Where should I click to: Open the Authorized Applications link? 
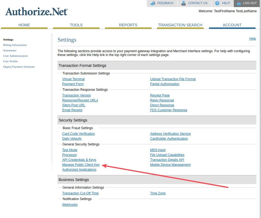[x=79, y=170]
